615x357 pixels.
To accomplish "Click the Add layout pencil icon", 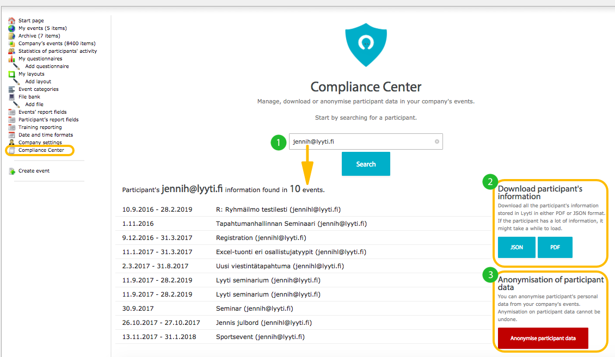I will (16, 82).
